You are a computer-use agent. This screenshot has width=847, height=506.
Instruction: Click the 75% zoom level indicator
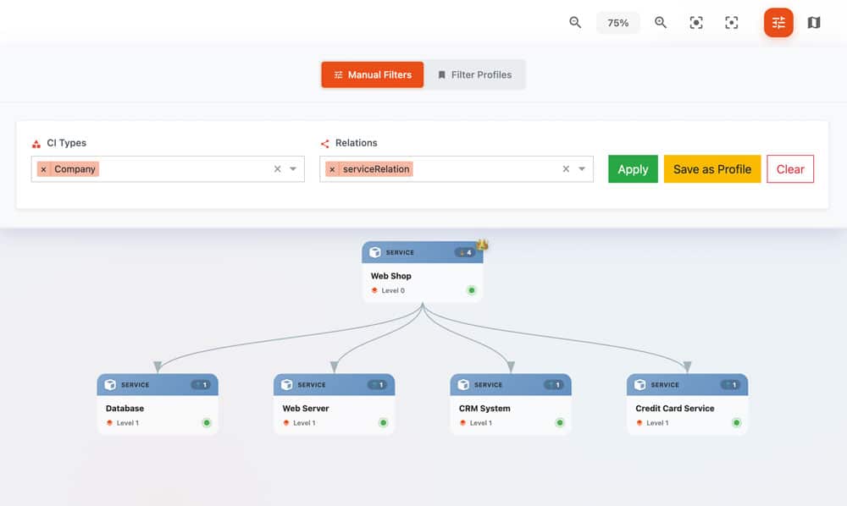(617, 23)
